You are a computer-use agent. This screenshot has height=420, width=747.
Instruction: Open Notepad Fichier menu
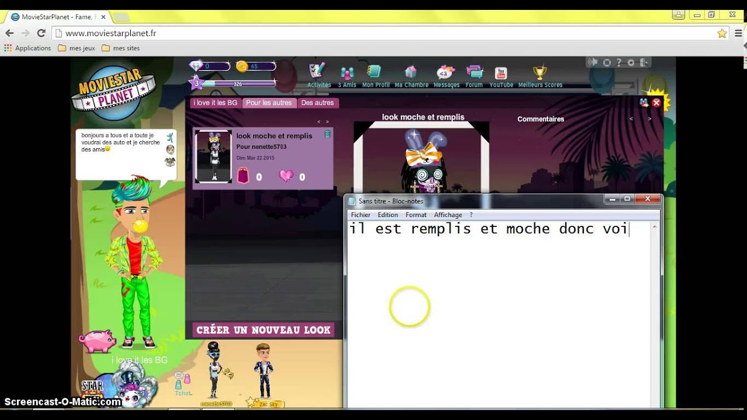(361, 215)
